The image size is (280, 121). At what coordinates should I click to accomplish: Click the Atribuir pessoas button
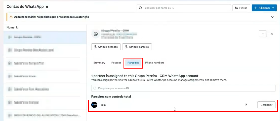pyautogui.click(x=106, y=47)
